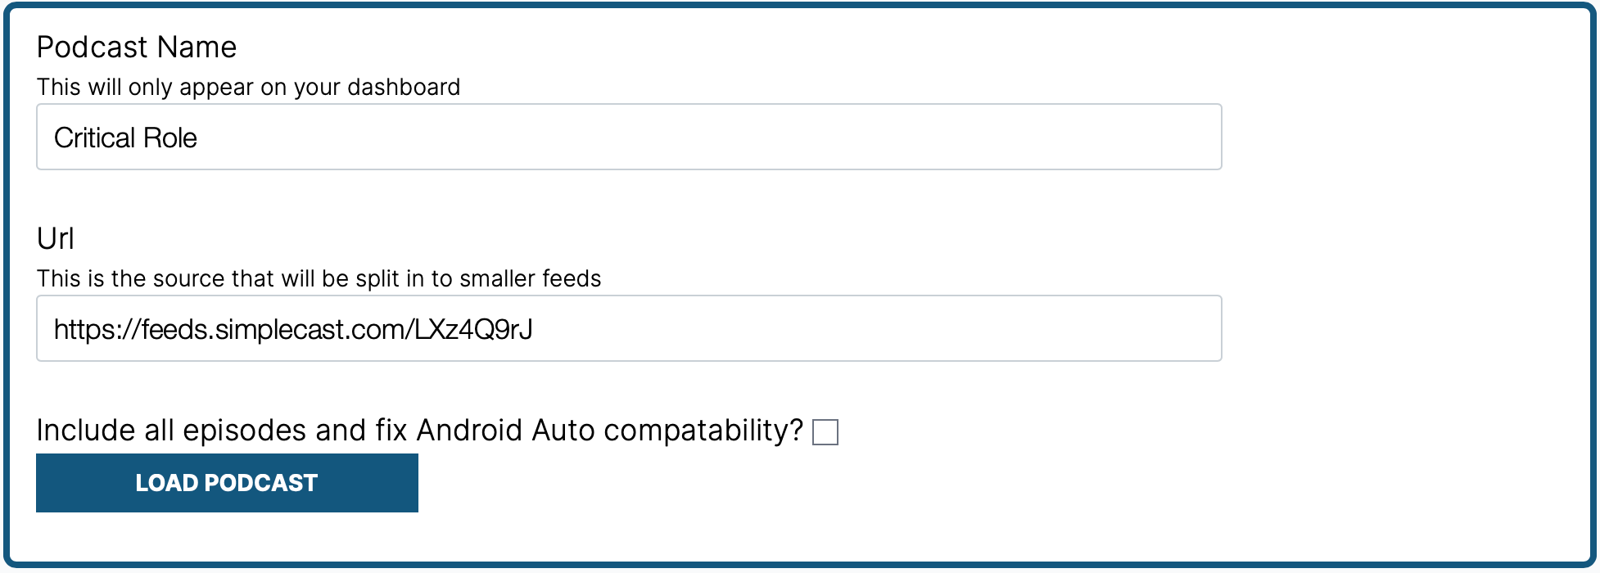Toggle the checkbox beside the compatability question
This screenshot has width=1600, height=573.
coord(825,432)
